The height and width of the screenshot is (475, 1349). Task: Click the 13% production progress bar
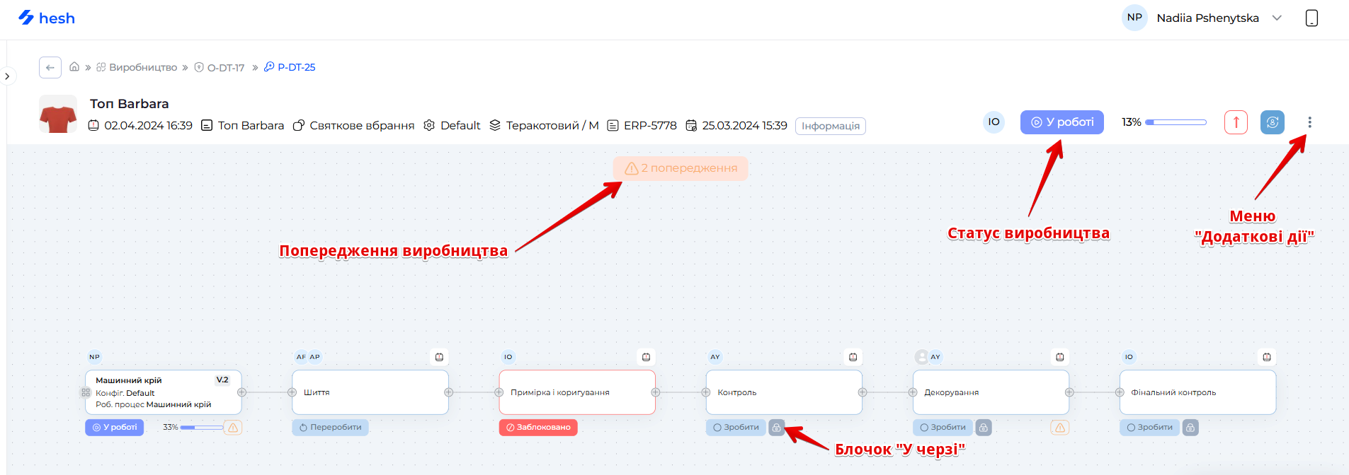pos(1176,122)
